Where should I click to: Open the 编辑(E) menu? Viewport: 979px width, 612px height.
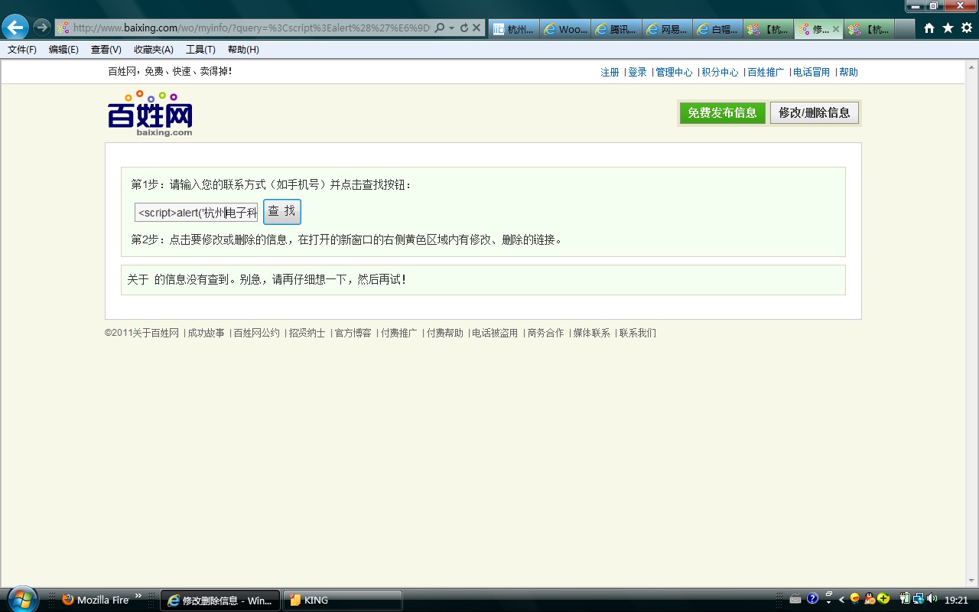tap(63, 50)
